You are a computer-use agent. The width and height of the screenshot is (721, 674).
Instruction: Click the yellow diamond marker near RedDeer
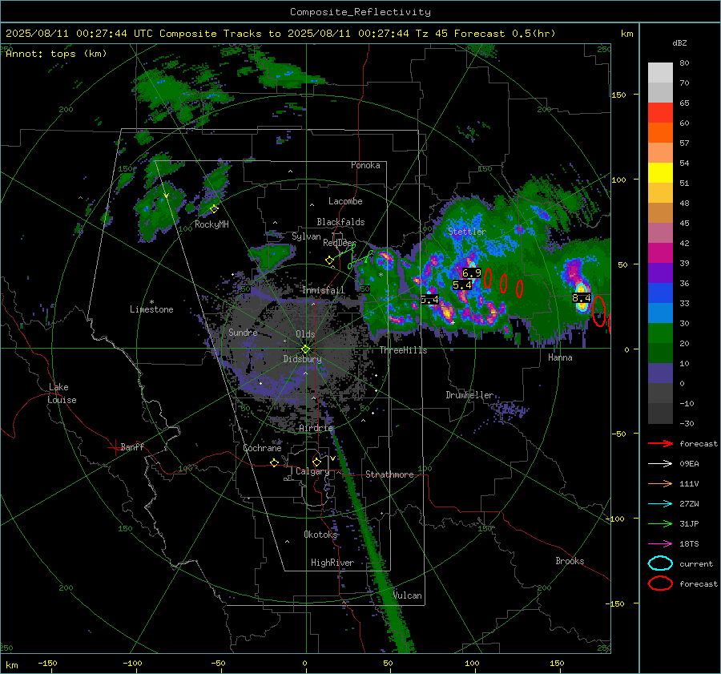[329, 260]
